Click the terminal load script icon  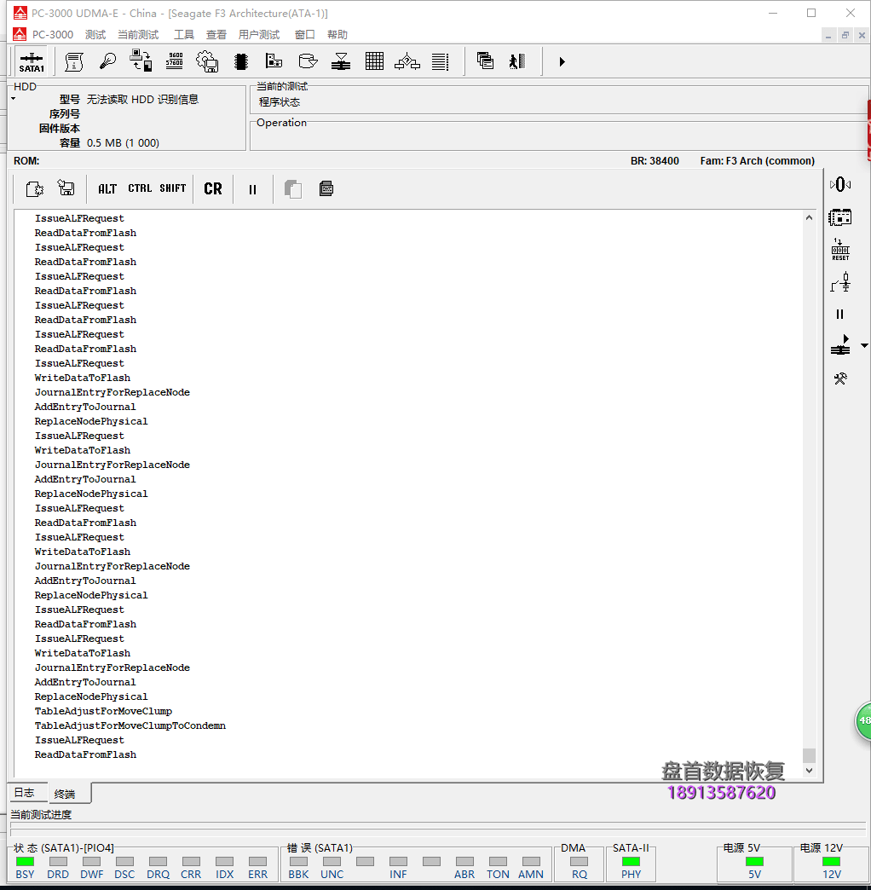pos(35,188)
